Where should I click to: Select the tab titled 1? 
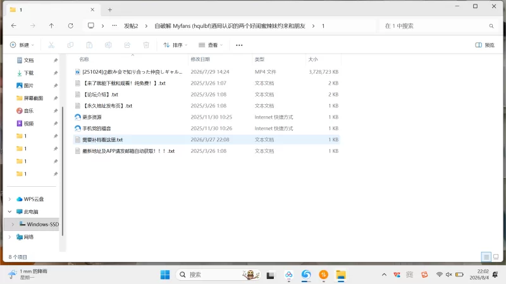tap(52, 10)
